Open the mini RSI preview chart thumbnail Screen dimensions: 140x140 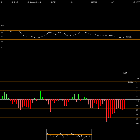click(69, 134)
